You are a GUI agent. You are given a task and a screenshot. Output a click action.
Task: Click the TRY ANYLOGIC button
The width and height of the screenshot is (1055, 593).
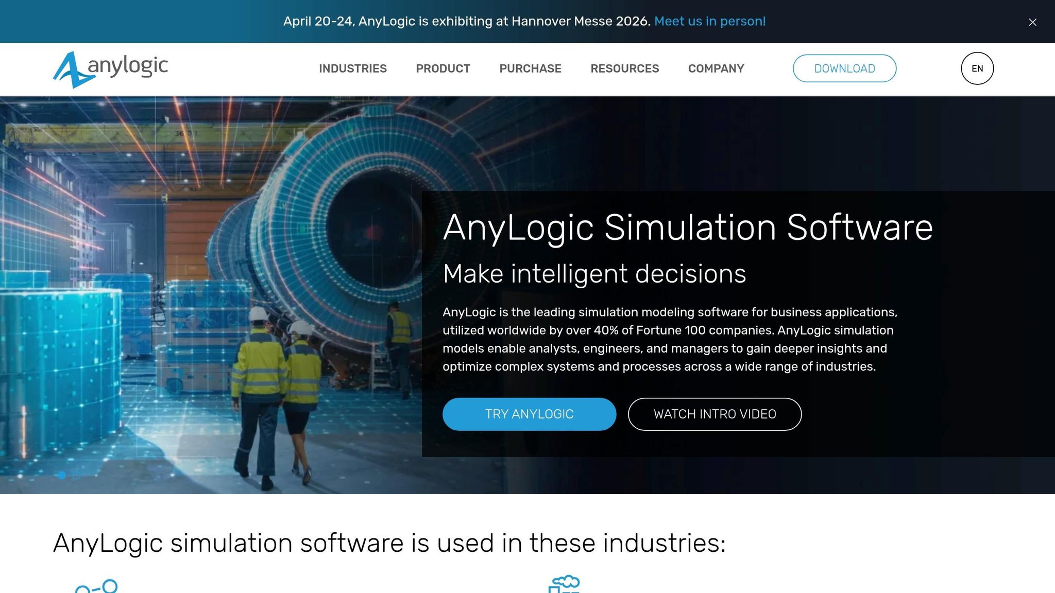(529, 414)
